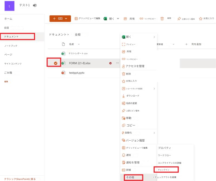Click the file type column header icon

click(63, 44)
